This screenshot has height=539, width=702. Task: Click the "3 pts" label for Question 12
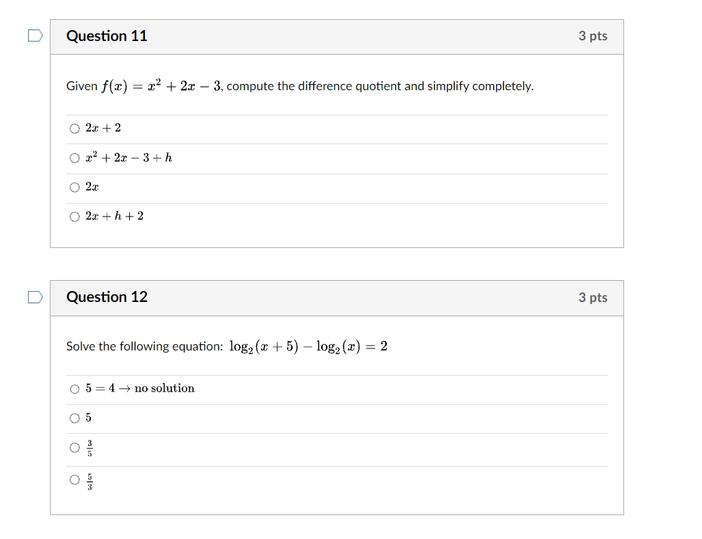pyautogui.click(x=593, y=297)
